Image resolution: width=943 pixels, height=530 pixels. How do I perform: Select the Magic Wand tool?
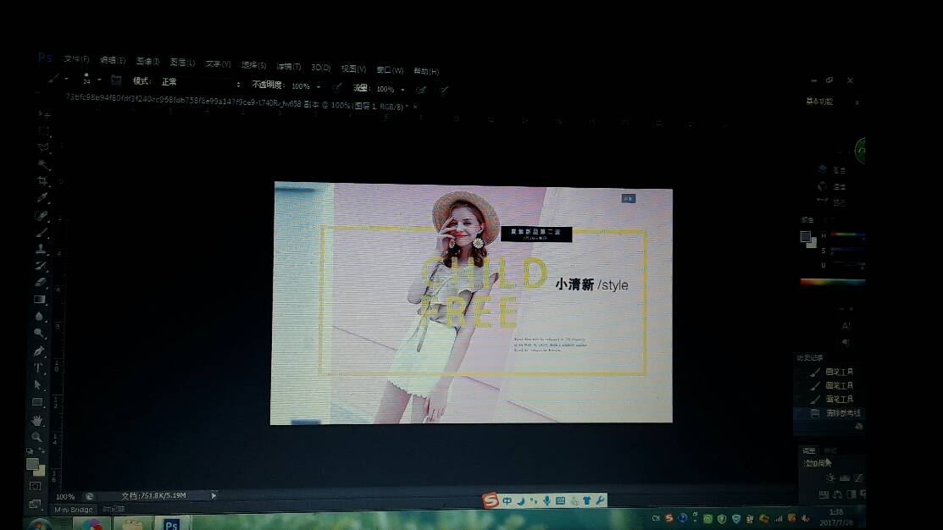coord(42,164)
